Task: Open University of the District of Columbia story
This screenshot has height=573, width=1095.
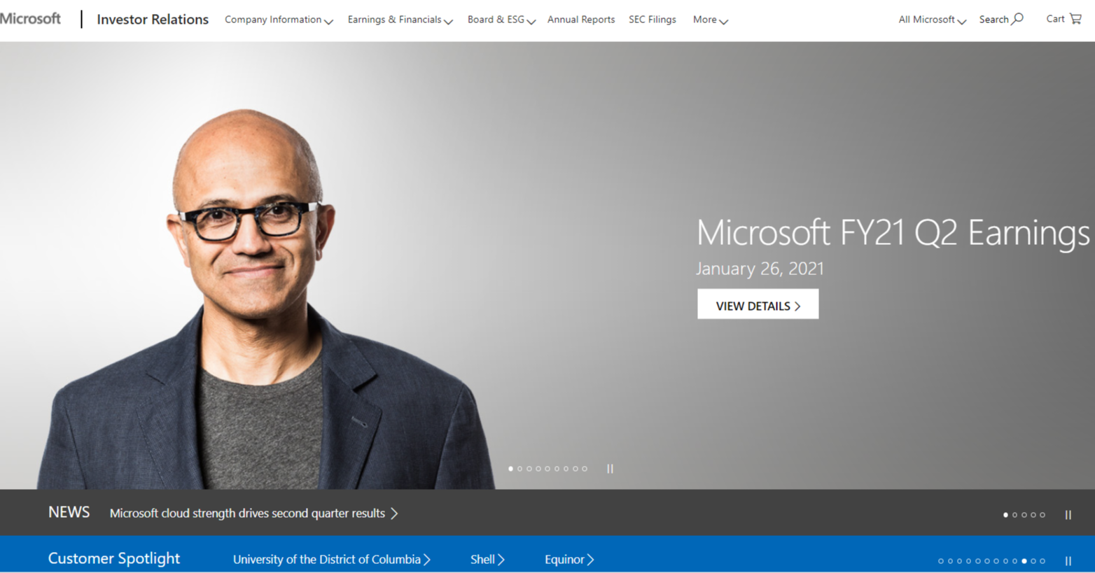Action: click(332, 560)
